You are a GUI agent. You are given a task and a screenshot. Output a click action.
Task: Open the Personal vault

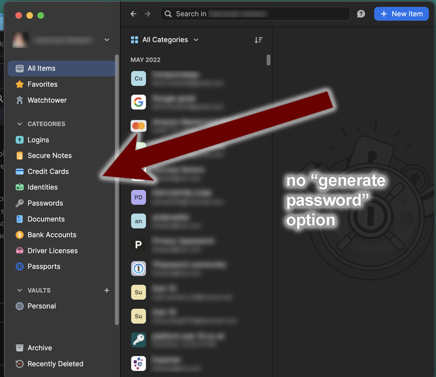click(41, 306)
